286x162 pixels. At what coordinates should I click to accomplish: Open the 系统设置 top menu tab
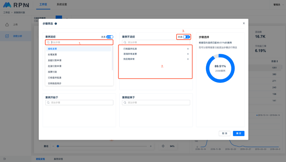tap(62, 5)
